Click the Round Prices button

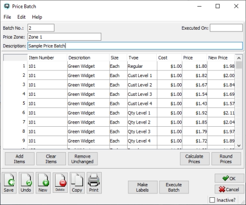[226, 159]
